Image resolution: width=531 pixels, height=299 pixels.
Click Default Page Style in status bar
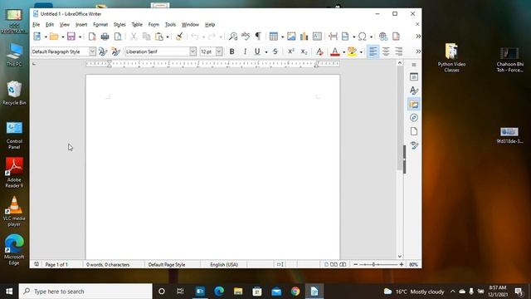(167, 264)
